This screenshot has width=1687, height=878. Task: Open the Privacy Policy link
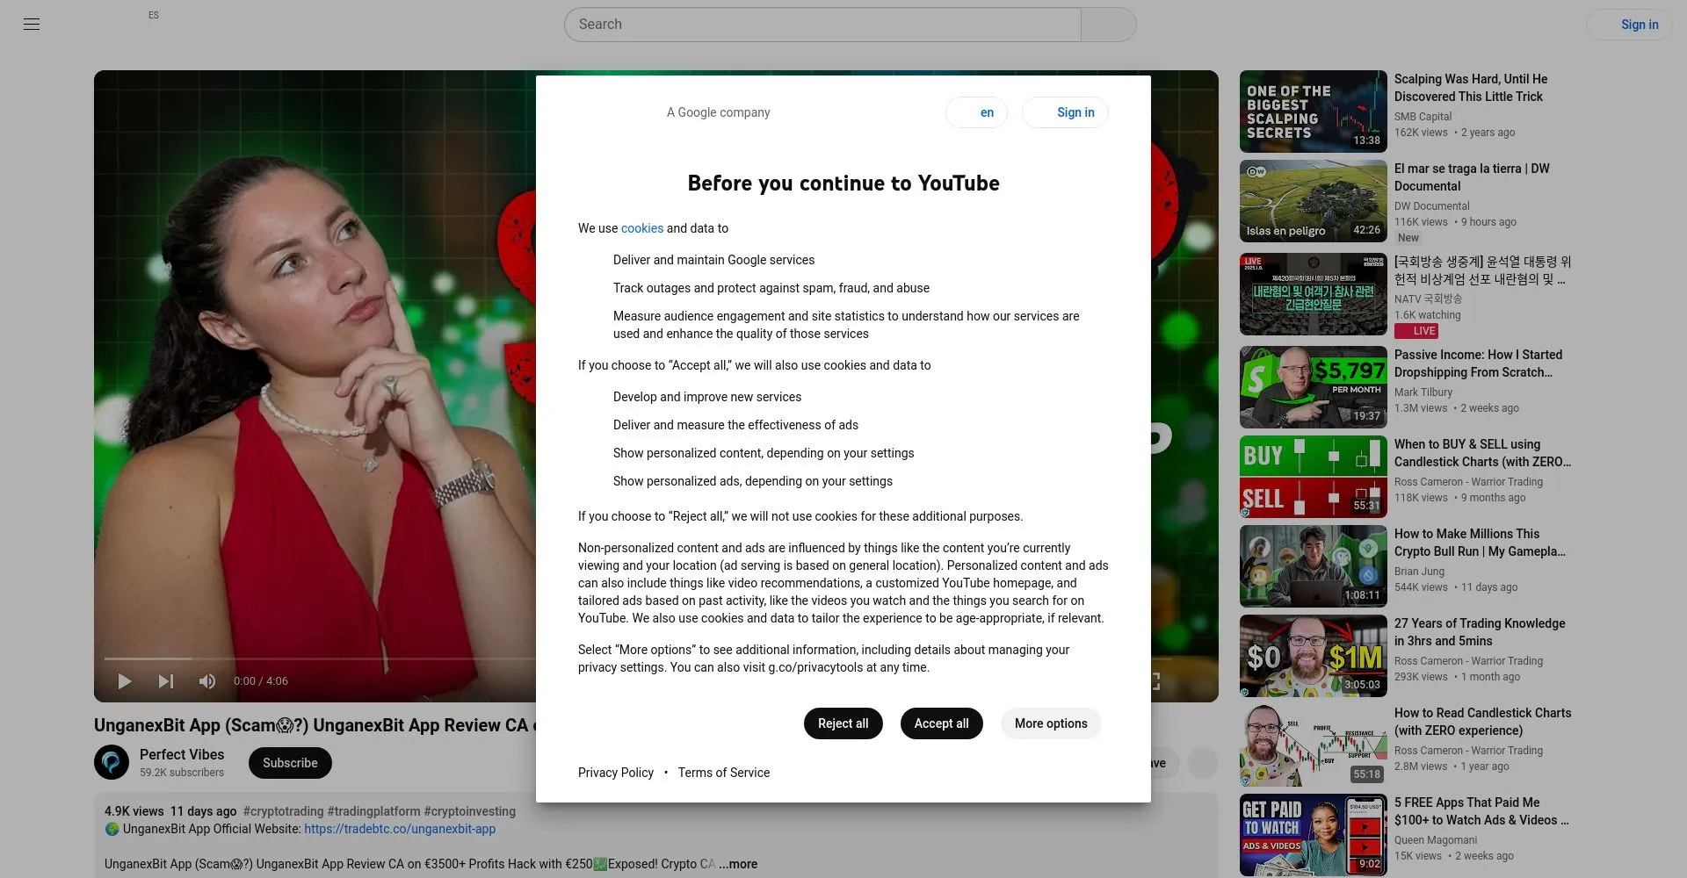(x=616, y=773)
